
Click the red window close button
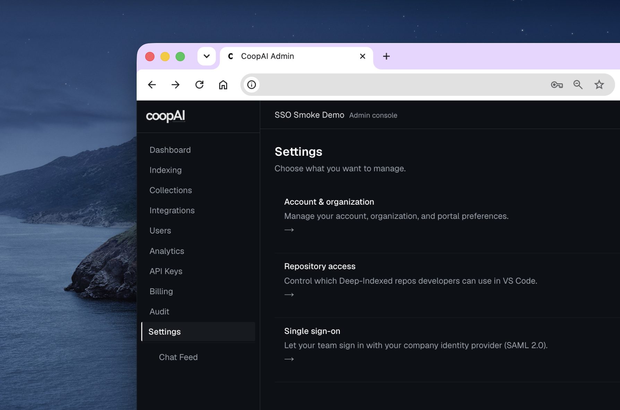click(x=150, y=57)
